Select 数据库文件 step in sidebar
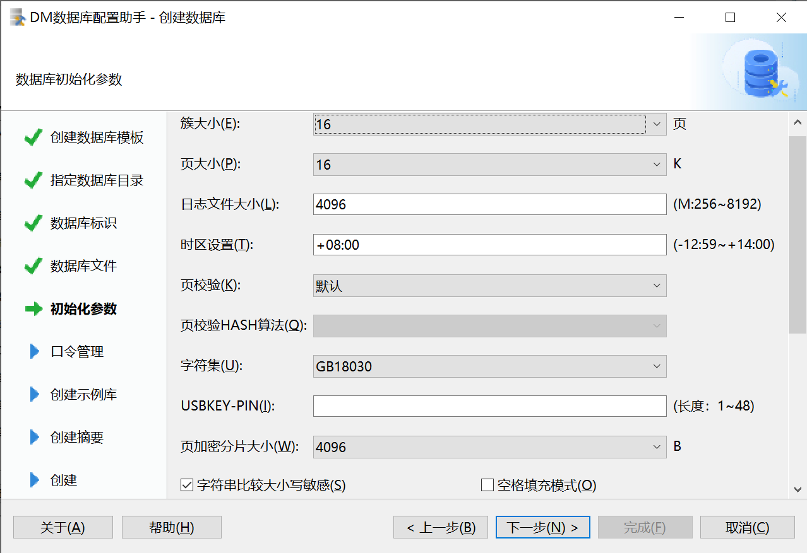 point(83,266)
